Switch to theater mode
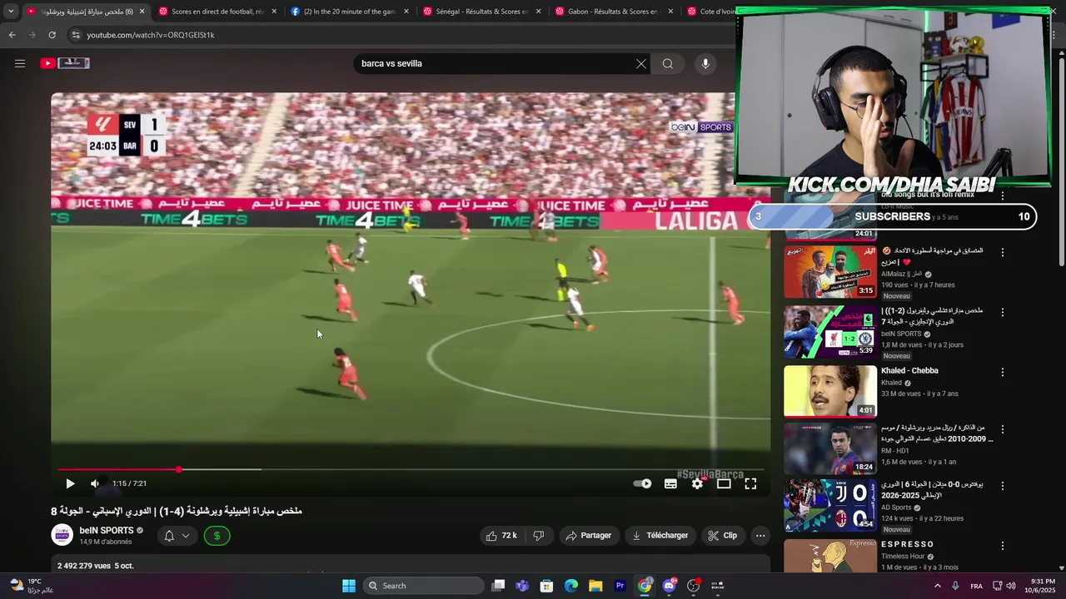The image size is (1066, 599). click(x=724, y=483)
